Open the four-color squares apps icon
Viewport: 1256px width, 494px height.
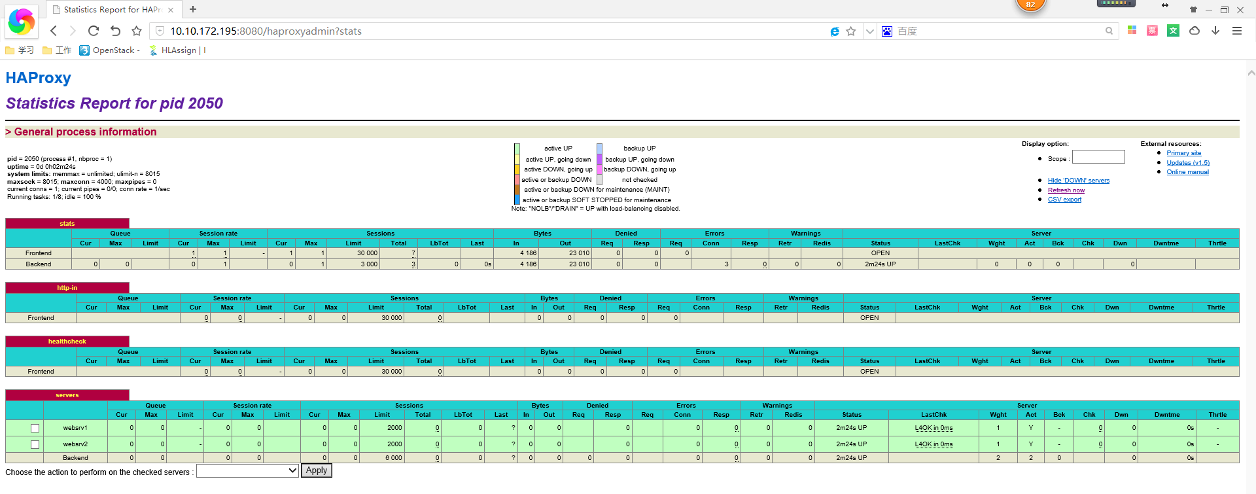(x=1132, y=31)
